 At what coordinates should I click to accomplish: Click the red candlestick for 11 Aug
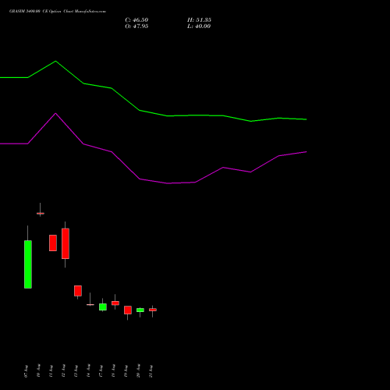click(53, 243)
